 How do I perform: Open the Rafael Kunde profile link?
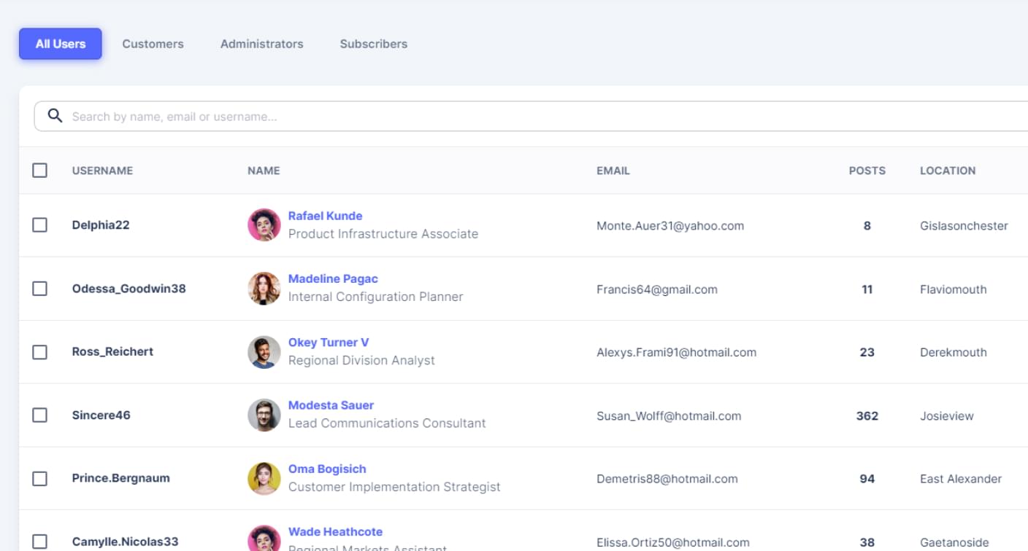tap(325, 216)
